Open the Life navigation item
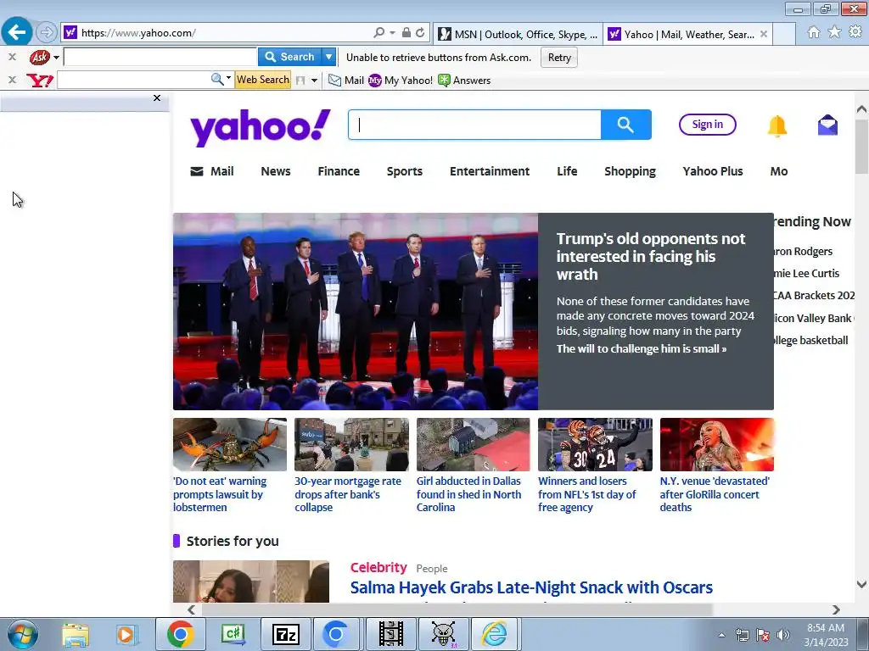The image size is (869, 651). (x=567, y=171)
